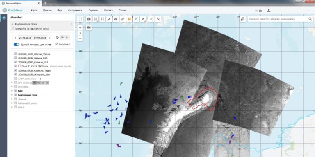Select the pencil drawing tool
315x157 pixels.
click(109, 19)
